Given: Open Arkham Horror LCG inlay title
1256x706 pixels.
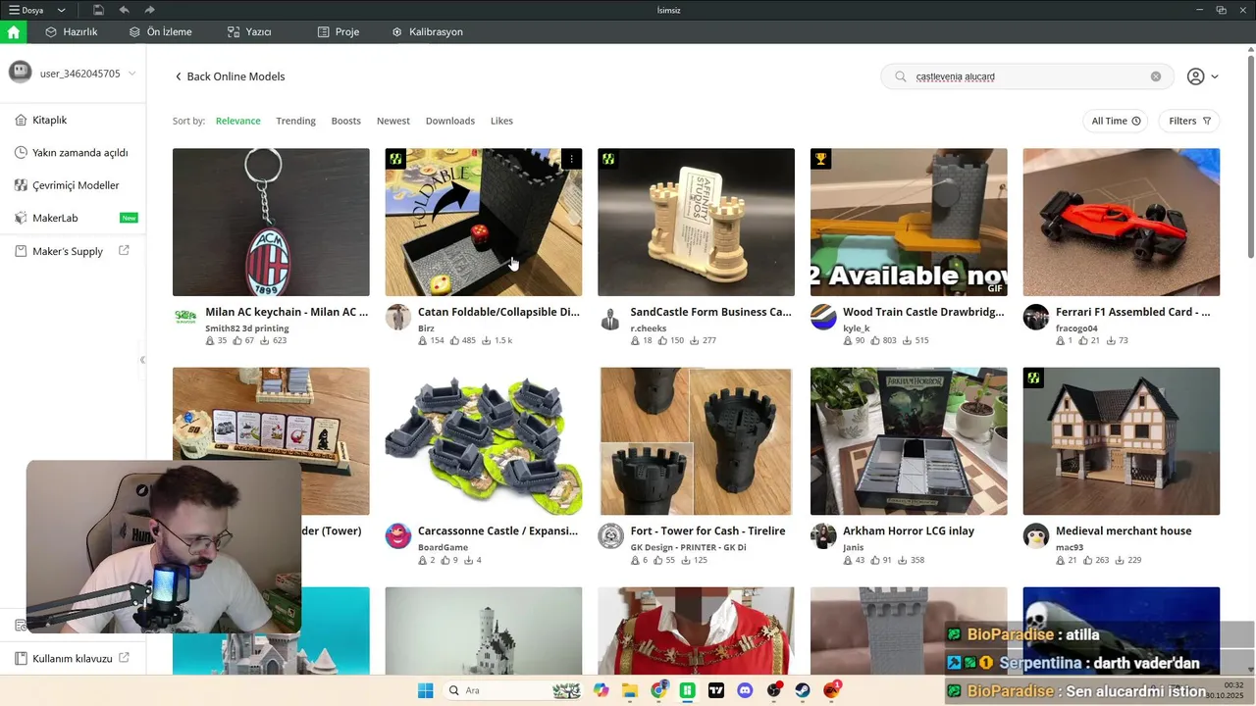Looking at the screenshot, I should 909,530.
